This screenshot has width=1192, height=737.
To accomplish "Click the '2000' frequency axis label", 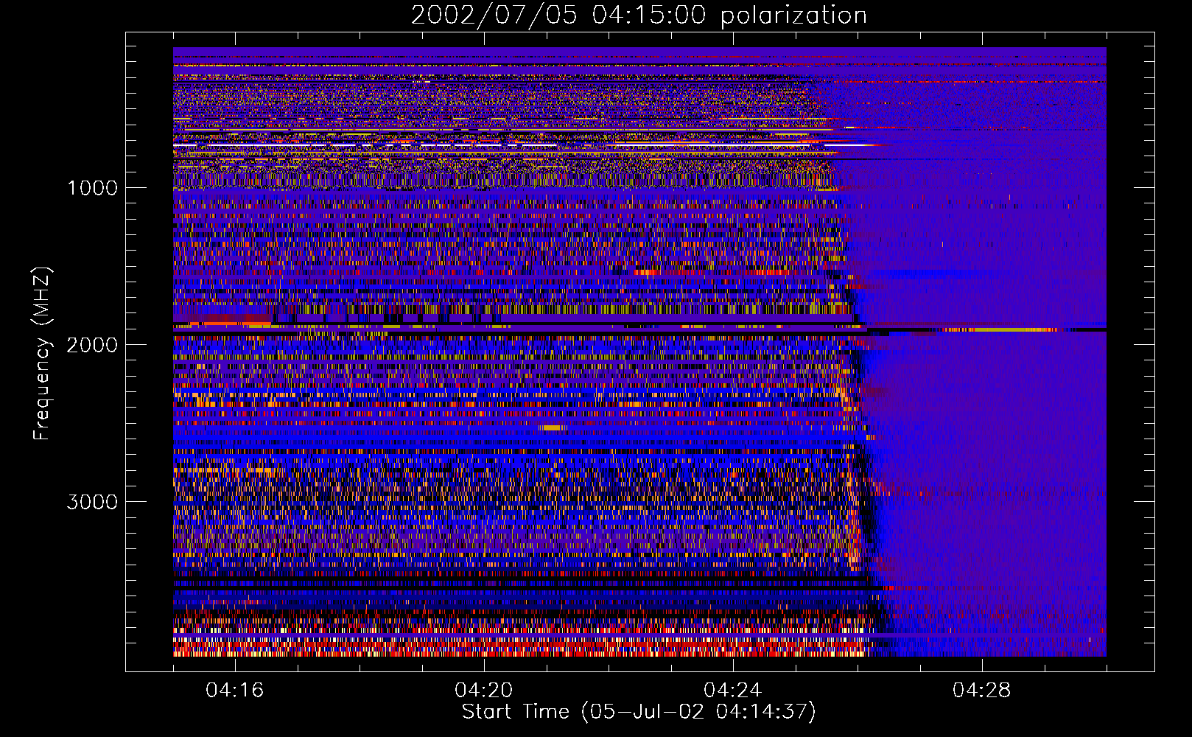I will coord(92,345).
